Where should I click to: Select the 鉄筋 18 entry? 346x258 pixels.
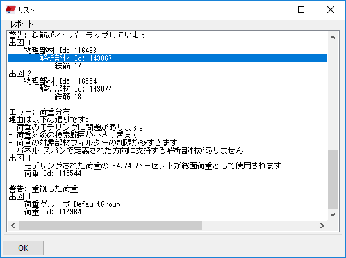(x=68, y=97)
